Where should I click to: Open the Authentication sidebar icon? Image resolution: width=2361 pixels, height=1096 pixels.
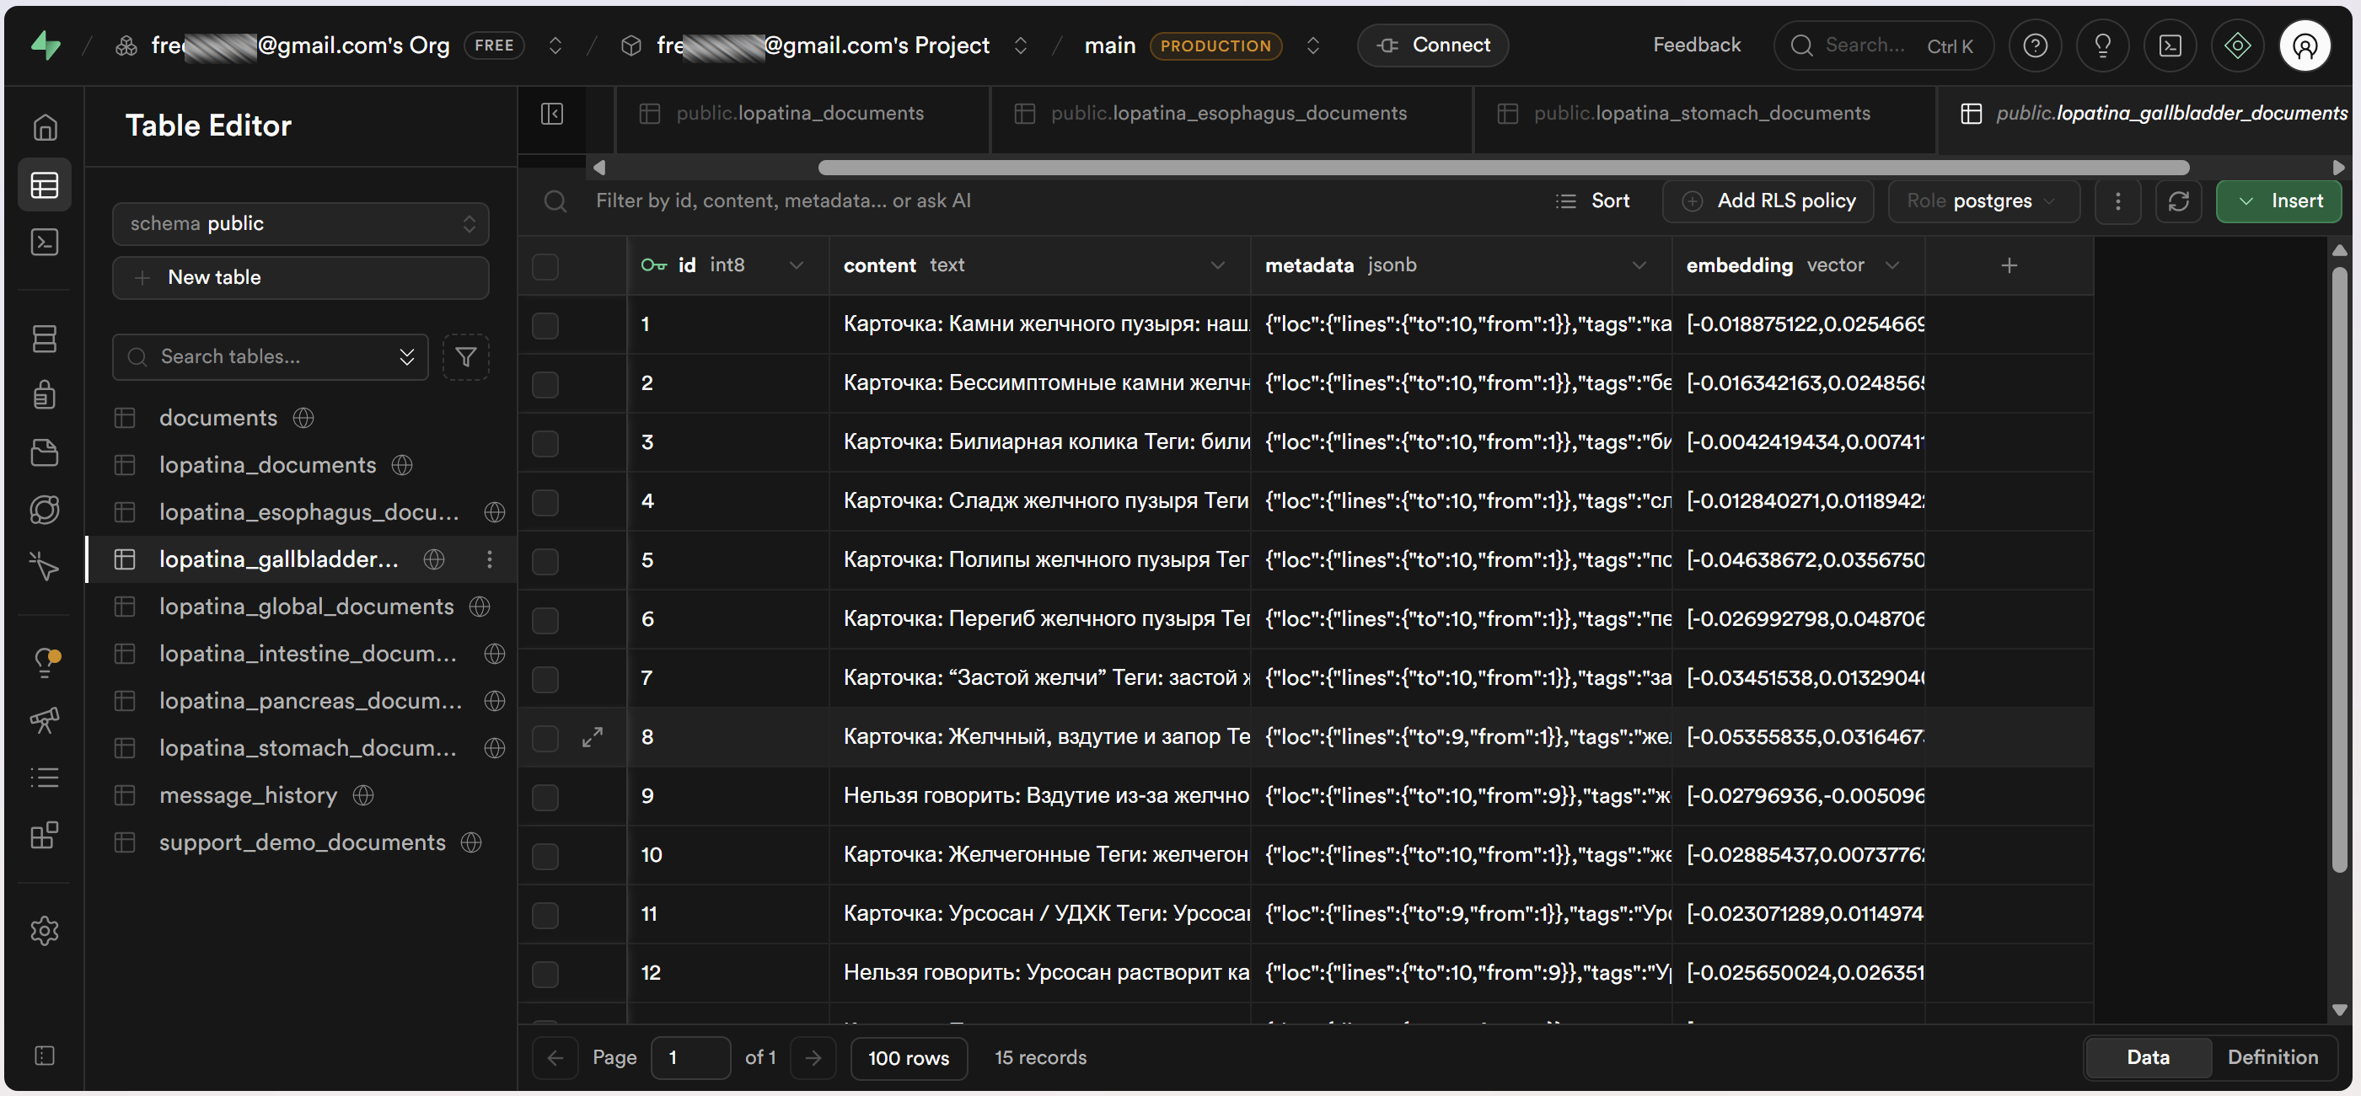click(x=45, y=395)
